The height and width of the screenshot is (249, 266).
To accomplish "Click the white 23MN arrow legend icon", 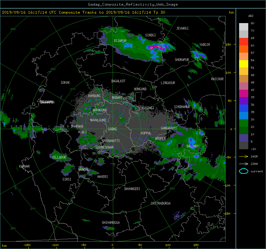I will [244, 164].
